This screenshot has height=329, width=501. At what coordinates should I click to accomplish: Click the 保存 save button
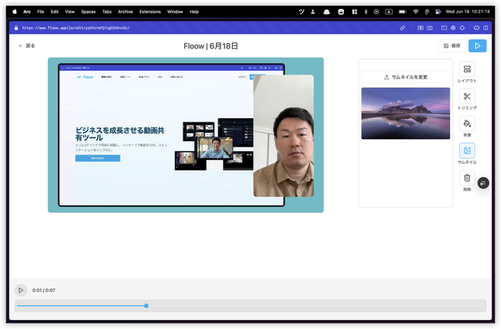coord(452,46)
